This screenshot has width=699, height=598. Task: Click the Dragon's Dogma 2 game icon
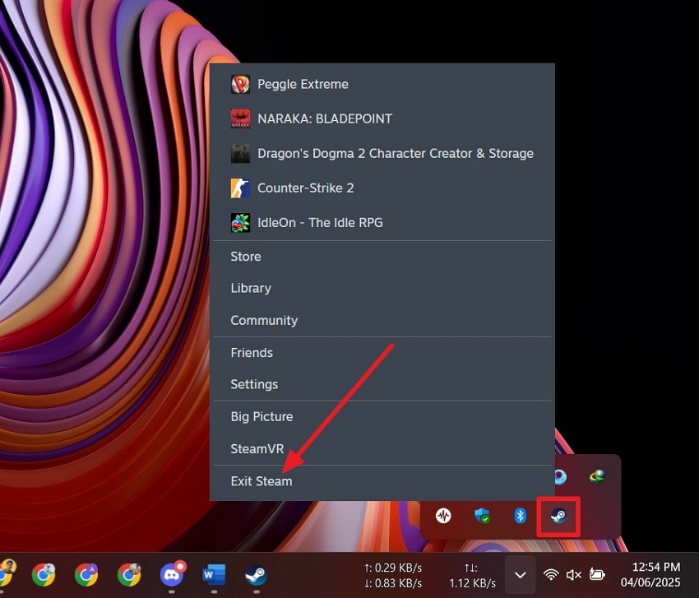pyautogui.click(x=240, y=153)
